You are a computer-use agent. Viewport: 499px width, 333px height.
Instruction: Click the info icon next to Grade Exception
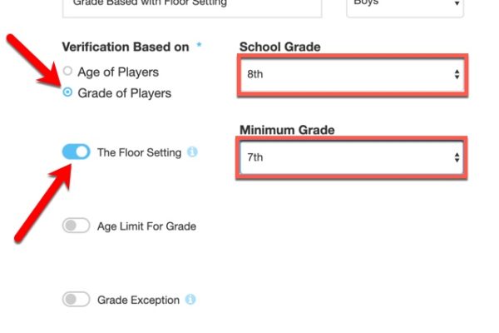pos(190,300)
